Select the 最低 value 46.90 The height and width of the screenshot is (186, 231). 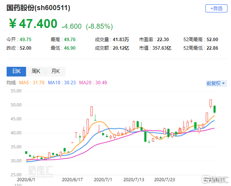70,48
